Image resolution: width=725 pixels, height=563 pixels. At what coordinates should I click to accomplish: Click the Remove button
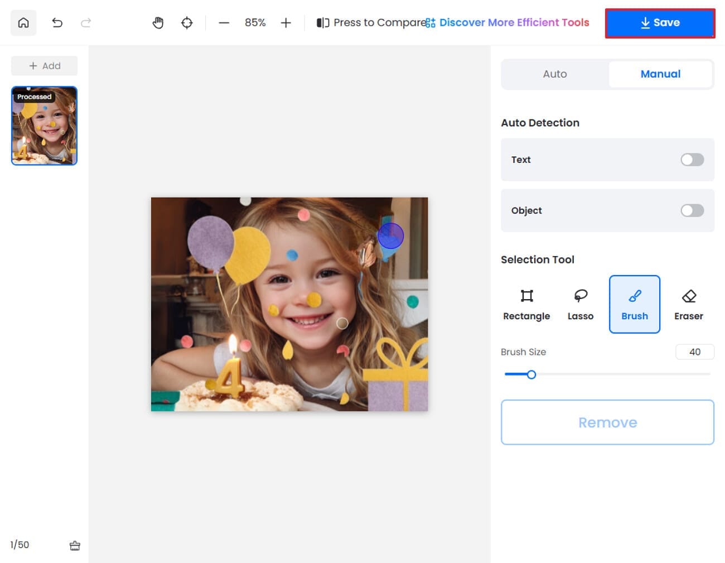tap(607, 422)
